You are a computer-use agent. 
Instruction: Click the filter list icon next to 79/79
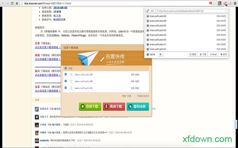click(161, 54)
